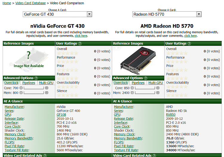224x157 pixels.
Task: Click previous/next arrows above HD 5770 image
Action: 116,48
